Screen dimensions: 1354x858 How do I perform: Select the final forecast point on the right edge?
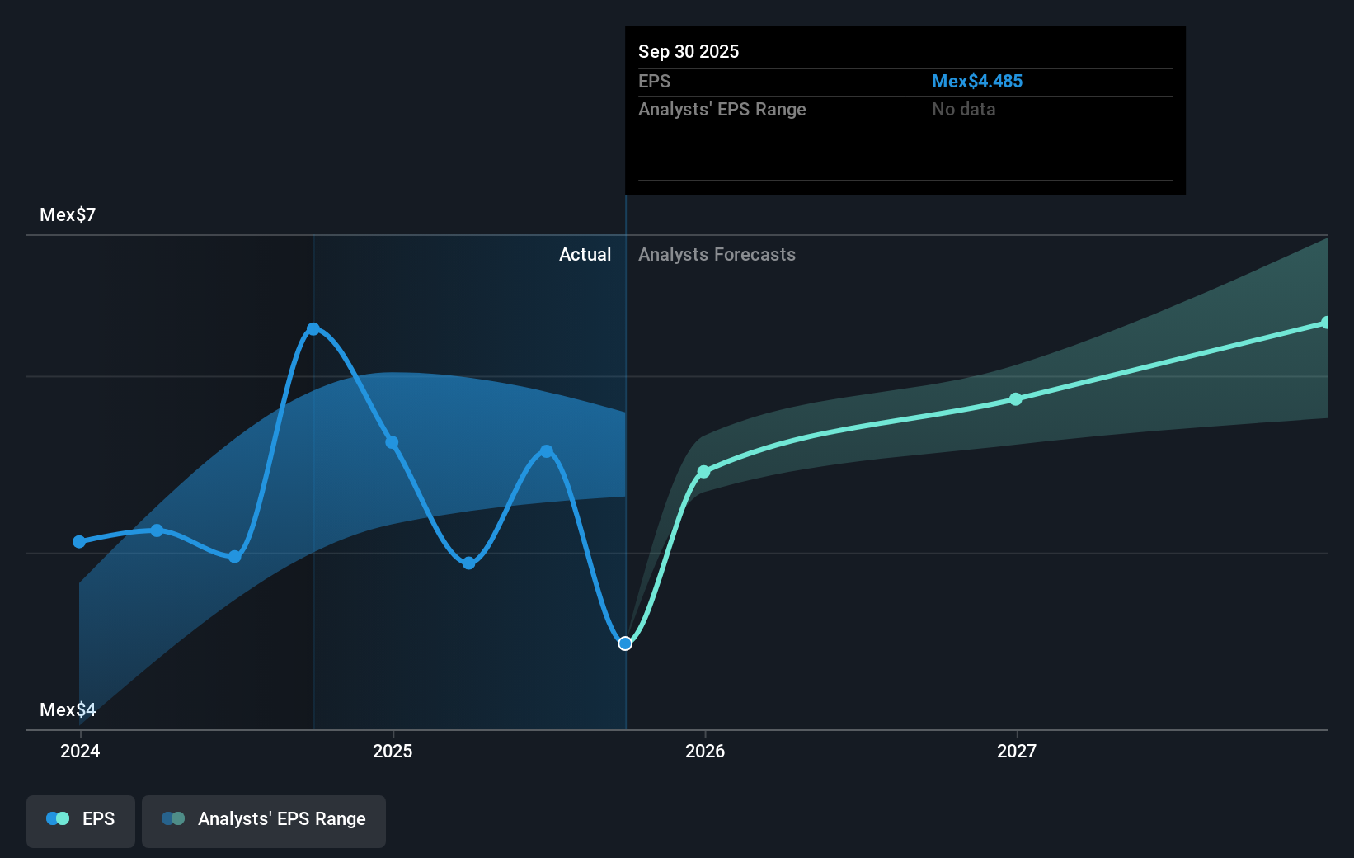[x=1326, y=322]
